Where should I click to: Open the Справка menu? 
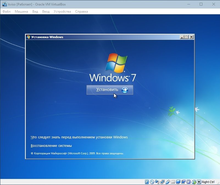point(82,12)
